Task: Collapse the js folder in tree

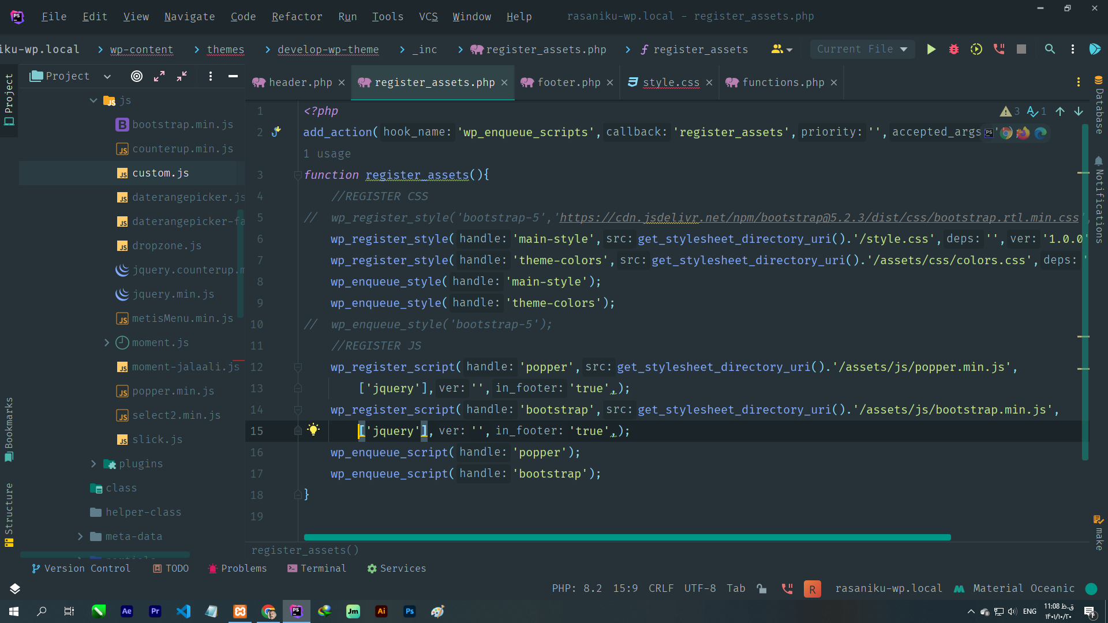Action: (93, 100)
